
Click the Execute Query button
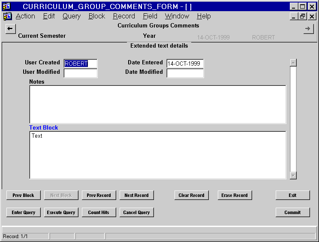coord(61,212)
